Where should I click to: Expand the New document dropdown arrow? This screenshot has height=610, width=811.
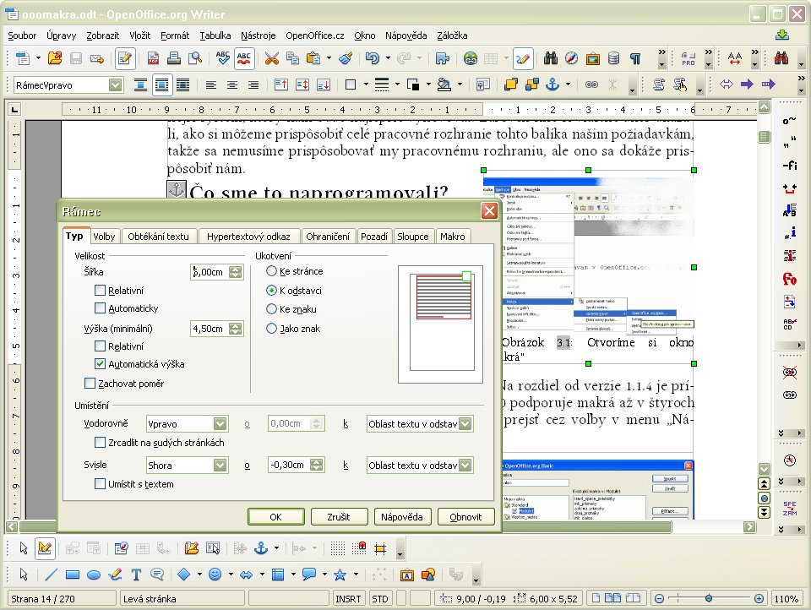coord(38,58)
